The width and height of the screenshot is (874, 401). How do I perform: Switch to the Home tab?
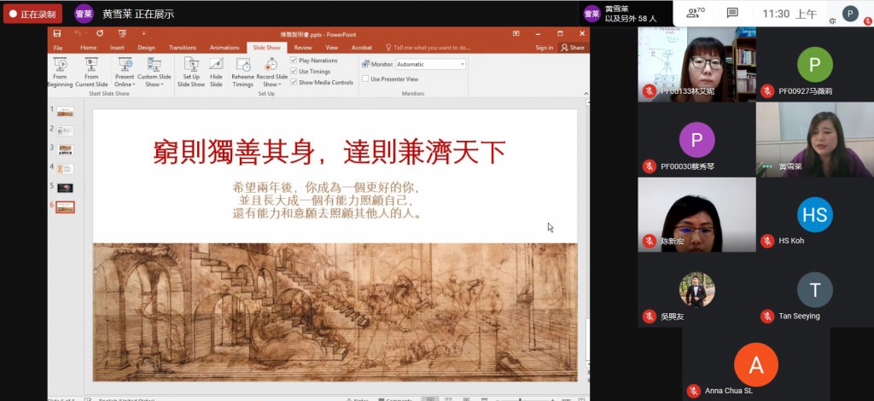[x=88, y=48]
